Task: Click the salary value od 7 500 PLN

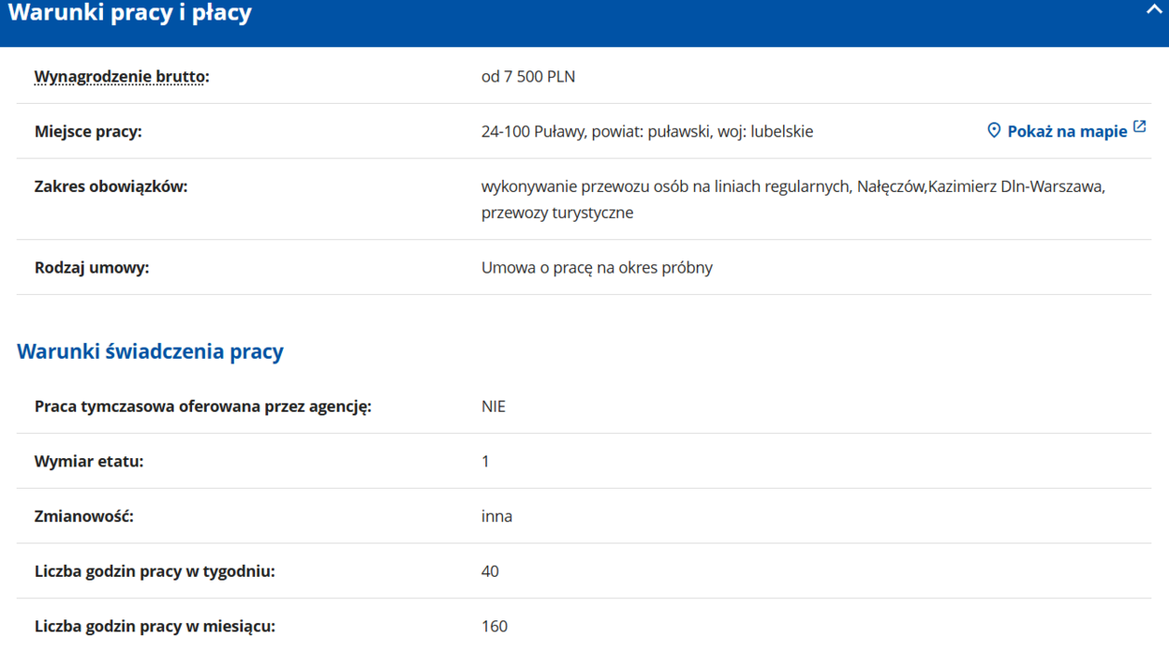Action: pos(528,77)
